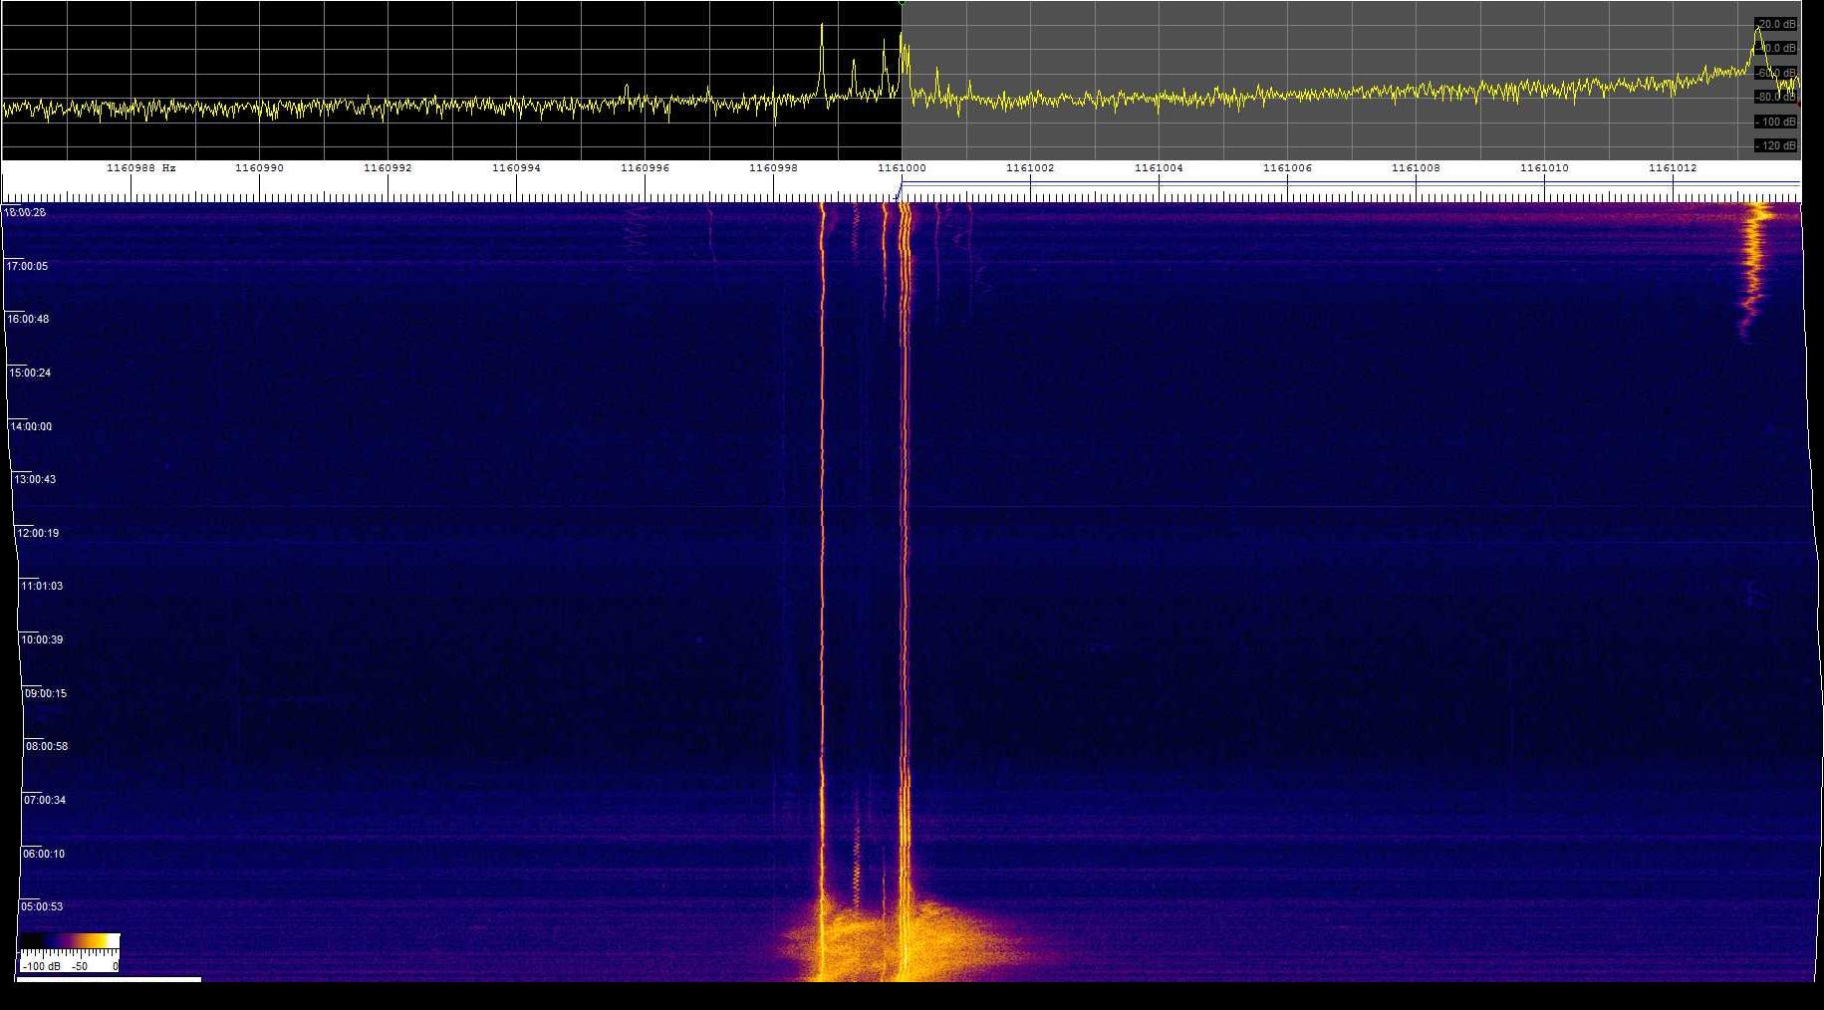Click the 1160996 frequency axis label
This screenshot has height=1010, width=1824.
tap(645, 168)
